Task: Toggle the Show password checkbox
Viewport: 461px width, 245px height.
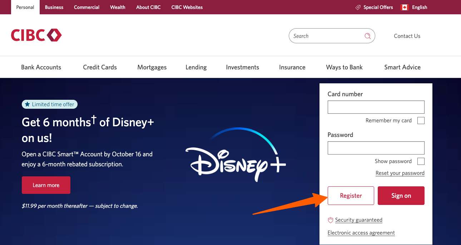Action: 421,161
